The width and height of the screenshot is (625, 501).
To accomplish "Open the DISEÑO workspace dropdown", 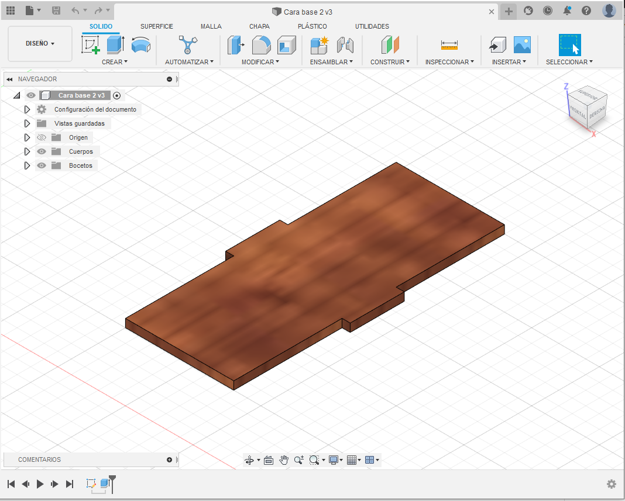I will coord(40,44).
